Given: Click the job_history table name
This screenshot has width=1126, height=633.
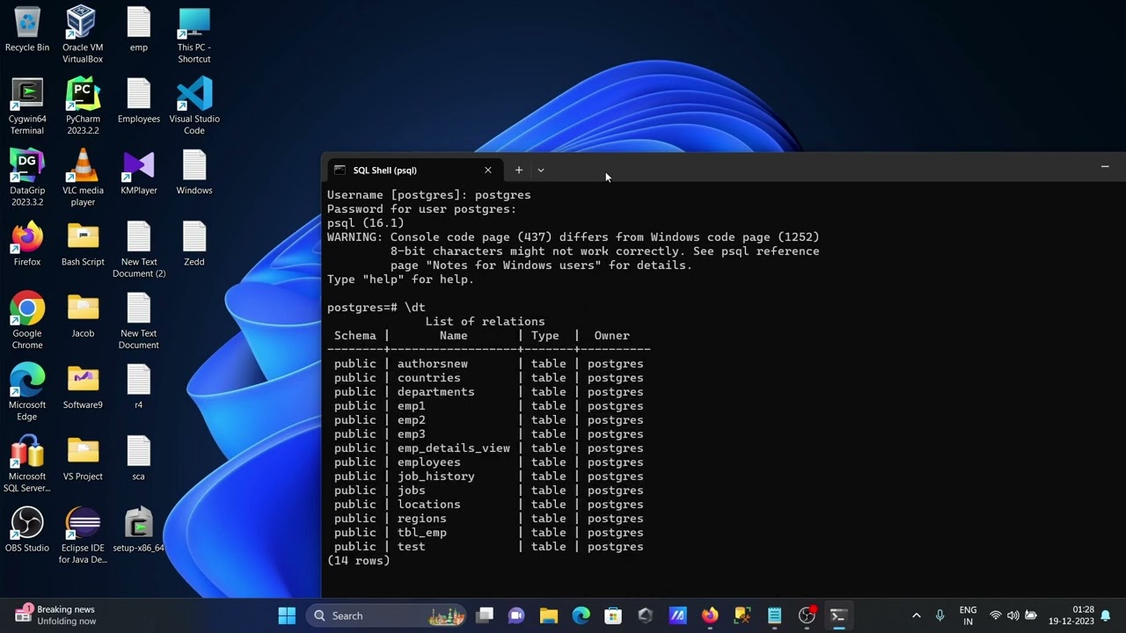Looking at the screenshot, I should click(435, 477).
